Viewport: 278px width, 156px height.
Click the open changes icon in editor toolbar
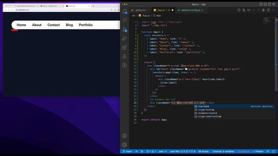pyautogui.click(x=244, y=10)
